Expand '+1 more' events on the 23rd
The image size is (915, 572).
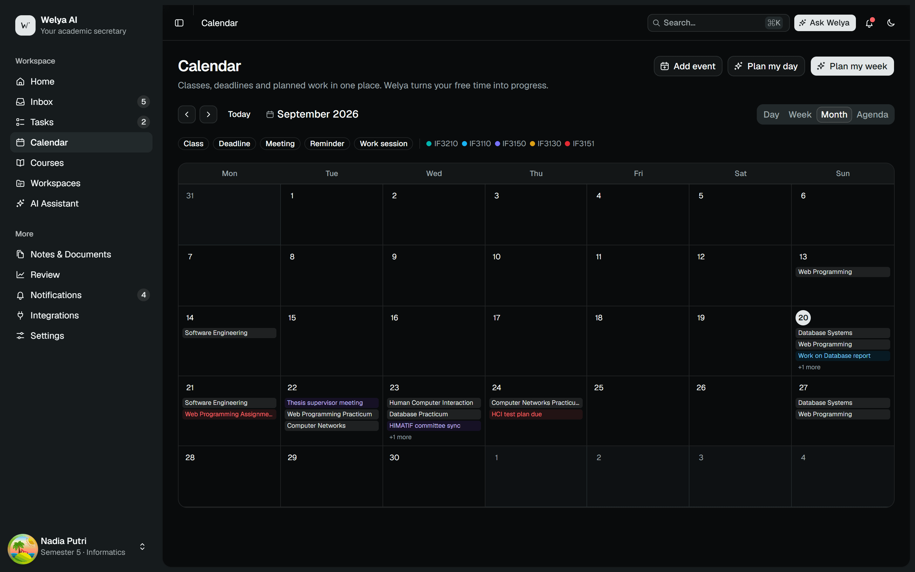click(x=400, y=437)
